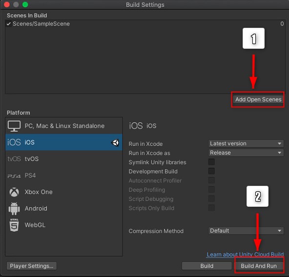
Task: Select PC, Mac & Linux Standalone platform label
Action: [64, 126]
